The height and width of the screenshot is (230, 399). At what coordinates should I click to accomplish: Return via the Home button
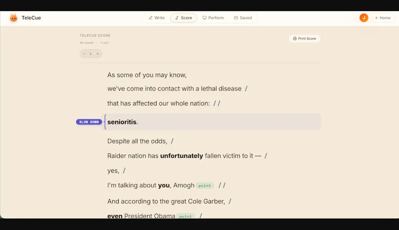383,18
